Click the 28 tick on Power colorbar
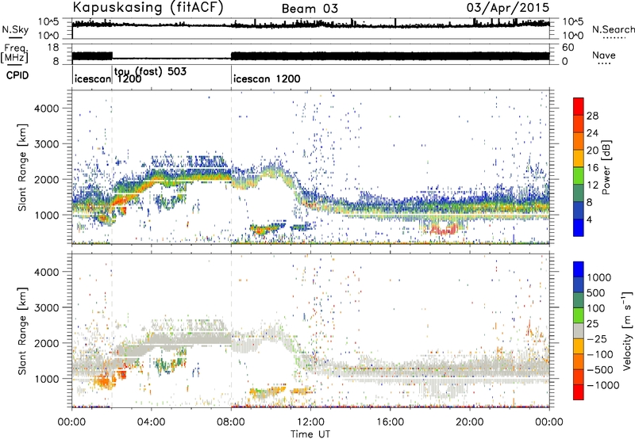The image size is (635, 439). tap(592, 116)
